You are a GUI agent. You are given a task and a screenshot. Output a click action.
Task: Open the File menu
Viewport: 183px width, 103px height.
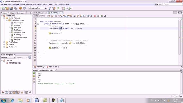[2, 5]
